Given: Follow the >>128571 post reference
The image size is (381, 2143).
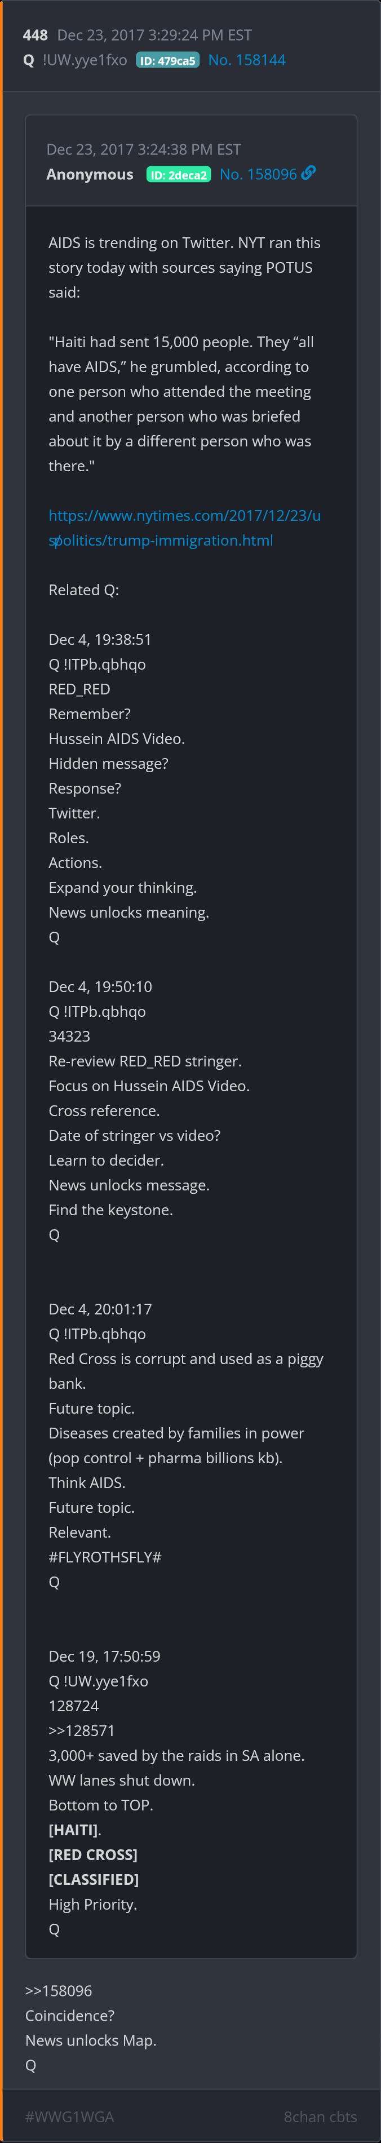Looking at the screenshot, I should click(82, 1730).
